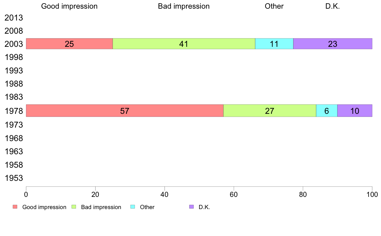
Task: Click the 1953 year label
Action: [14, 178]
